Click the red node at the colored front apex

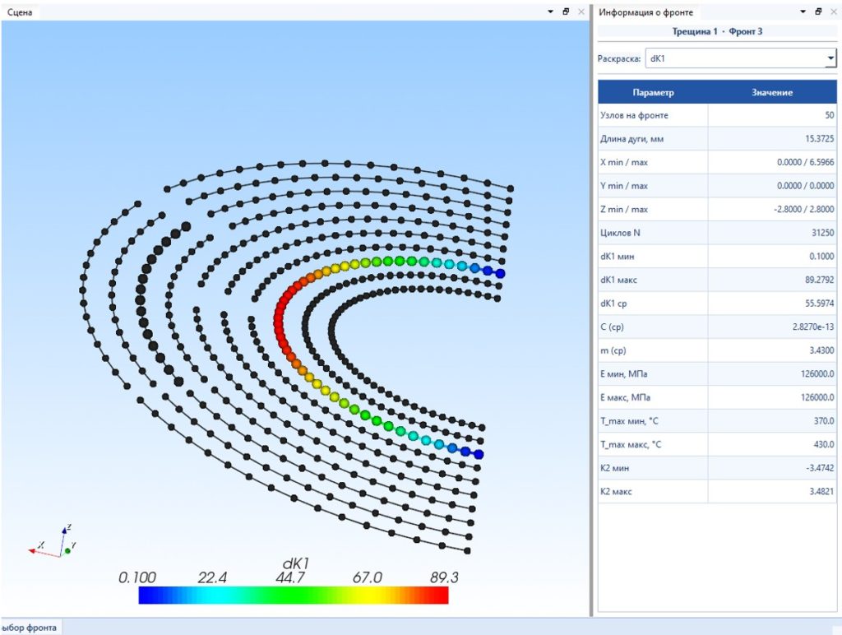pyautogui.click(x=279, y=322)
